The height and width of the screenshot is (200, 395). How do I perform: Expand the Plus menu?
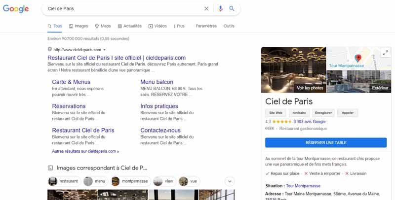[179, 26]
